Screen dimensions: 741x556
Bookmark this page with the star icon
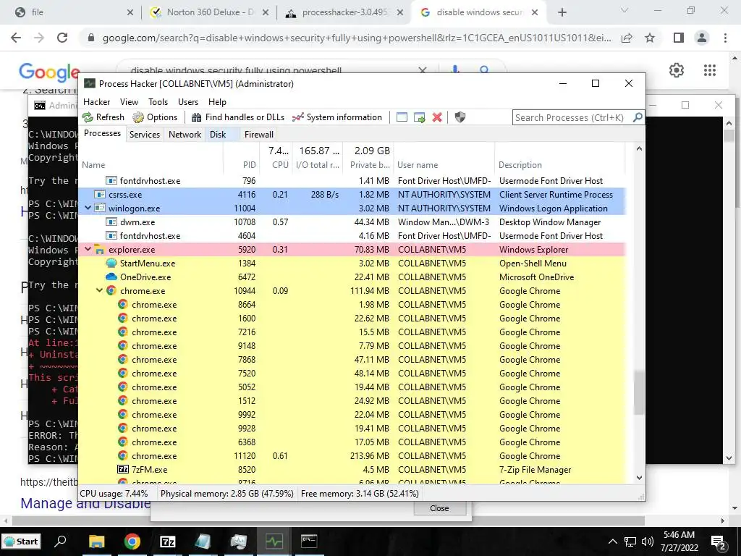(x=651, y=38)
